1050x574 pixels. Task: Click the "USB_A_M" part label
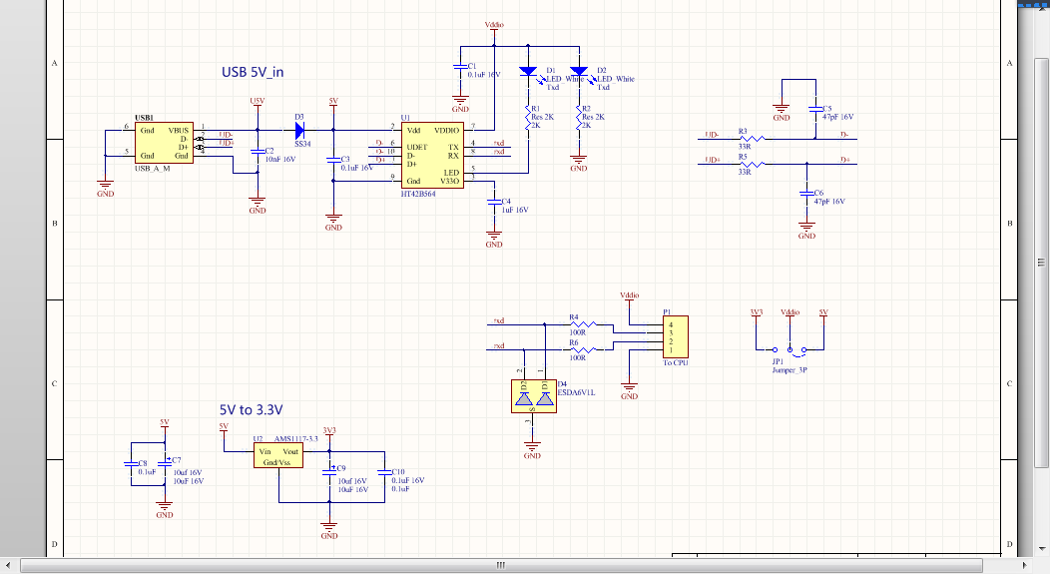153,168
